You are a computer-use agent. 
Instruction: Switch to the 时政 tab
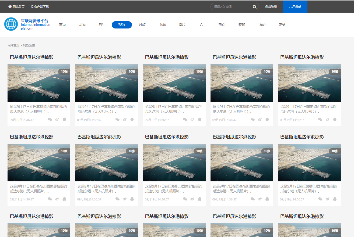pos(142,25)
